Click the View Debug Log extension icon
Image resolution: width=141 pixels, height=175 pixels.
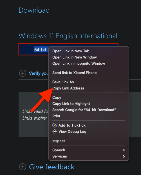(x=55, y=131)
